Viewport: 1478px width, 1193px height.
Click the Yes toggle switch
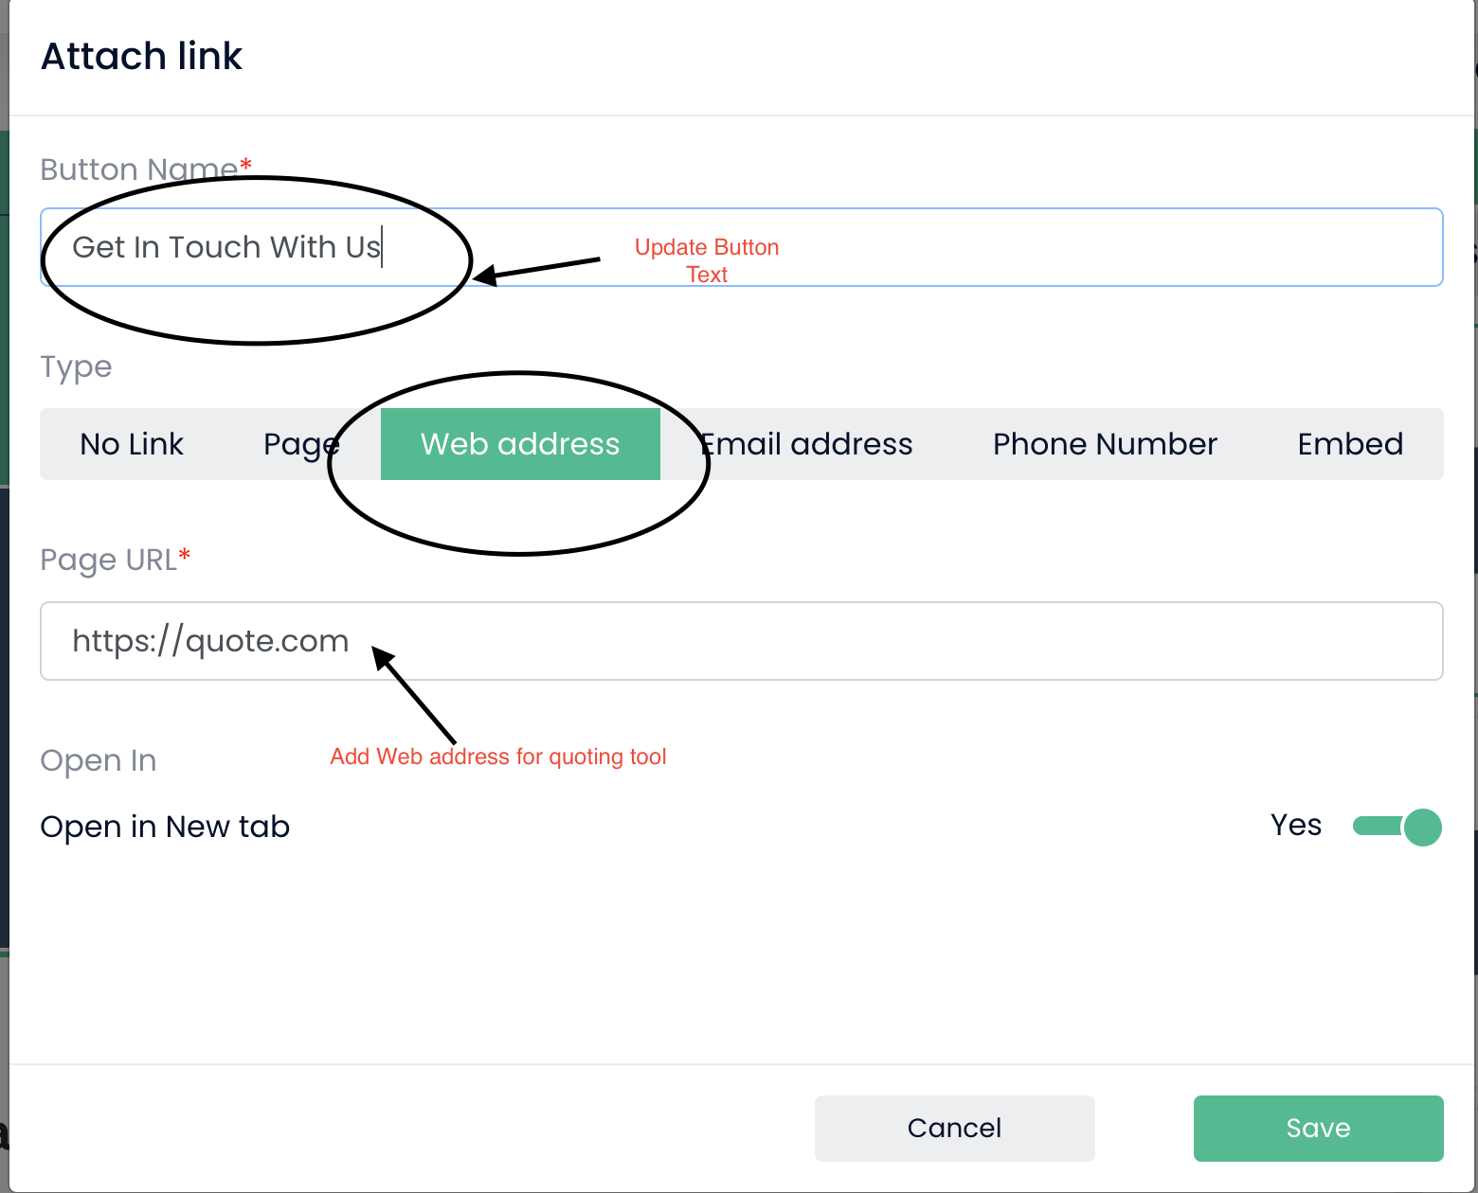pyautogui.click(x=1397, y=826)
